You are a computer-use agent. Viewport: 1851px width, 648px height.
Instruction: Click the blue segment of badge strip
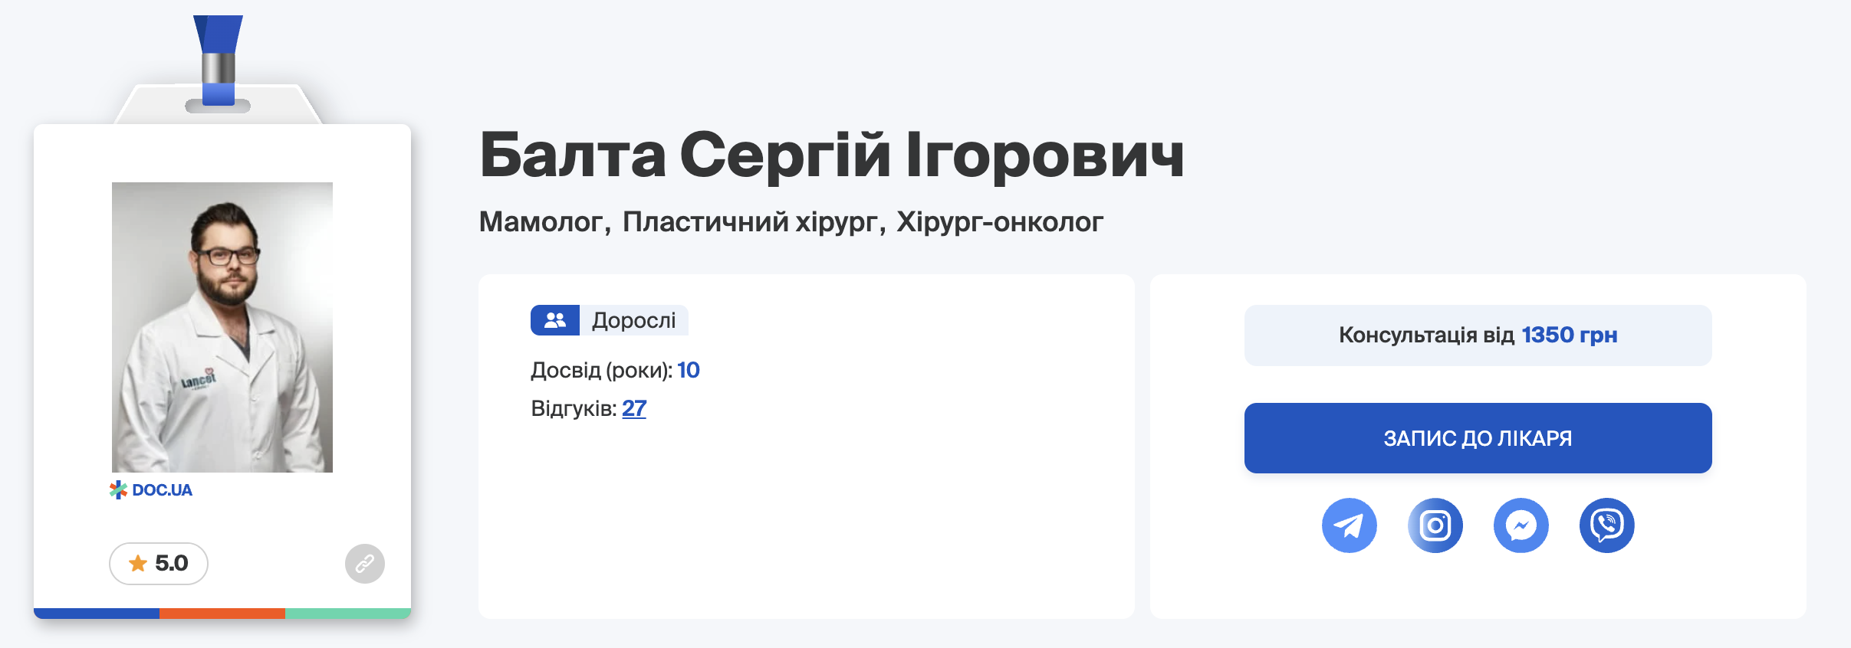point(97,614)
